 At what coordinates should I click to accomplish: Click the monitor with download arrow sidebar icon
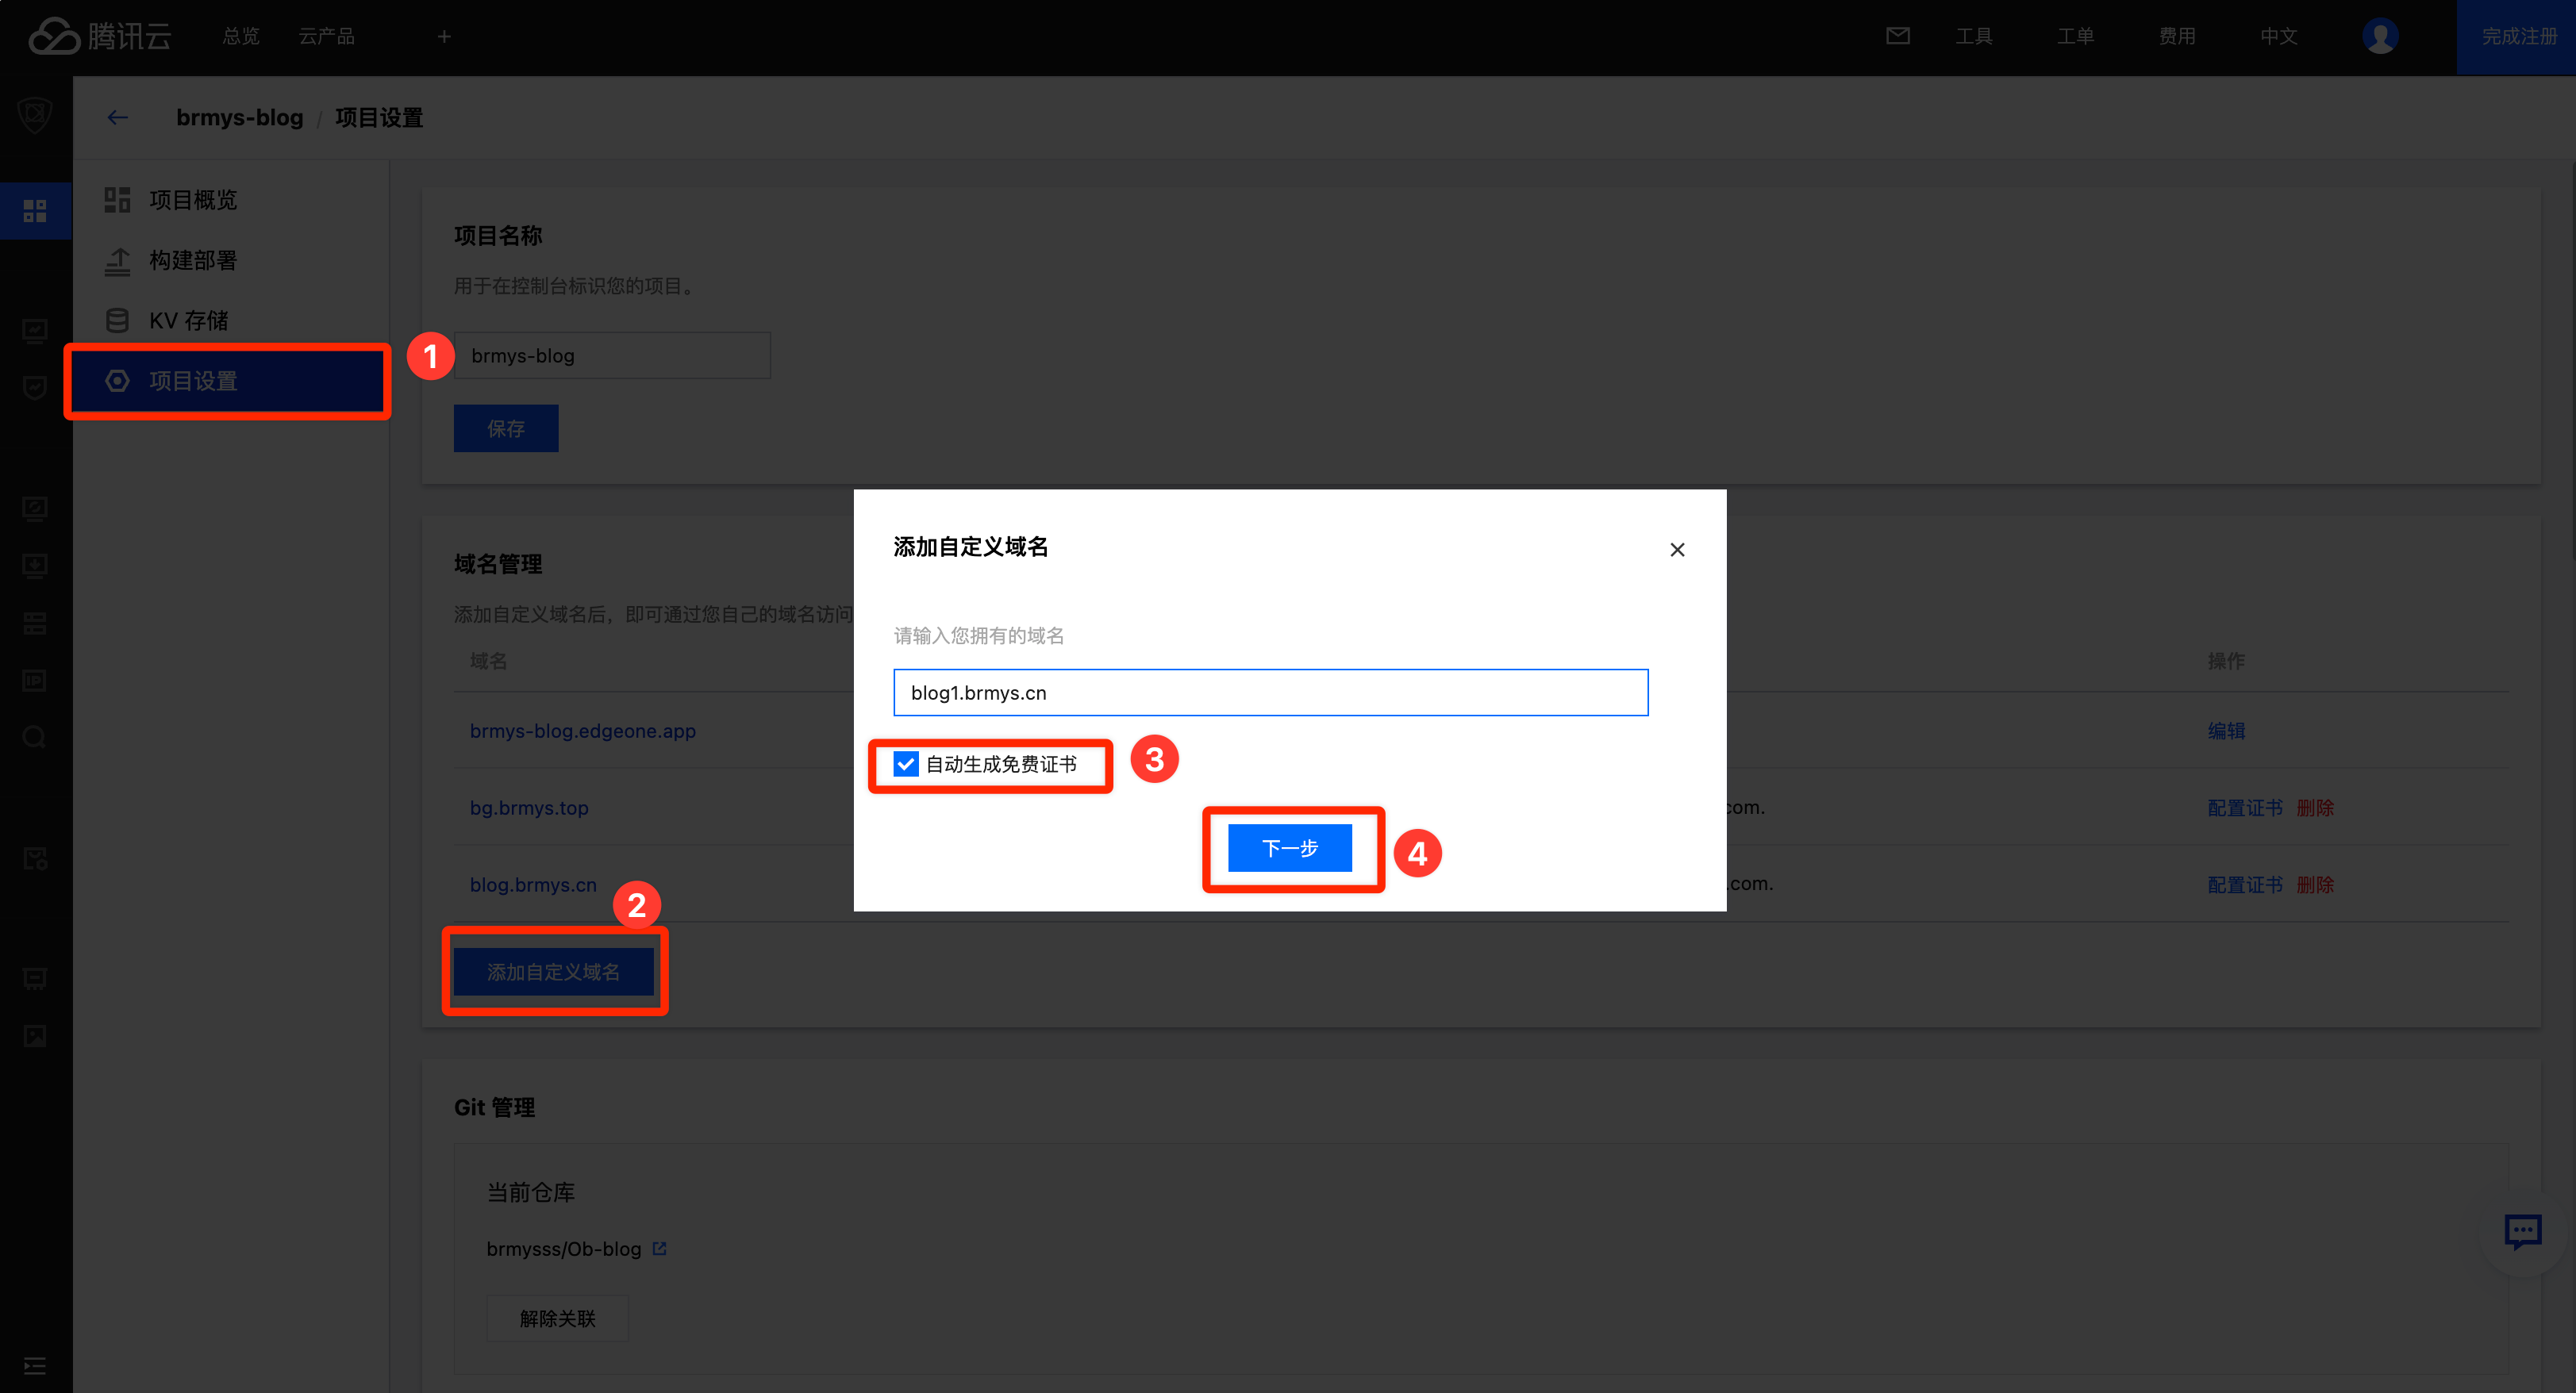coord(35,566)
